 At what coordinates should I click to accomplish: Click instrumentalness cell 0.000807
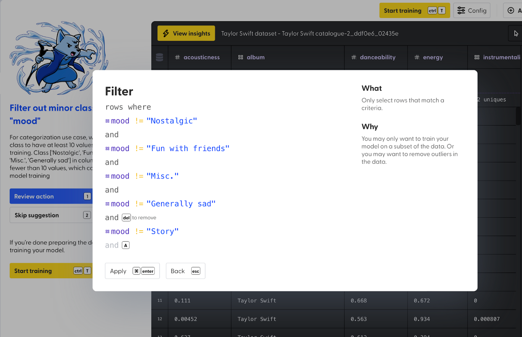pyautogui.click(x=487, y=319)
